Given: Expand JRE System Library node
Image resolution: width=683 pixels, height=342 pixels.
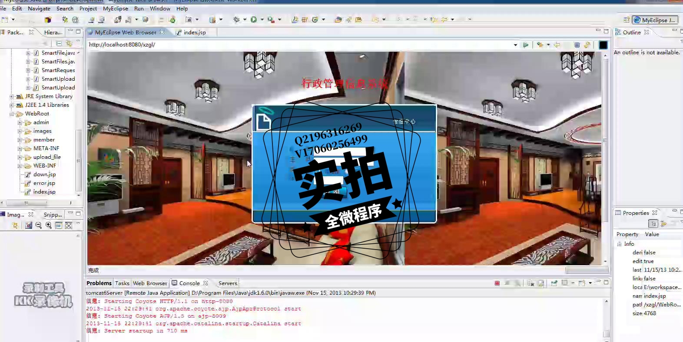Looking at the screenshot, I should [11, 97].
